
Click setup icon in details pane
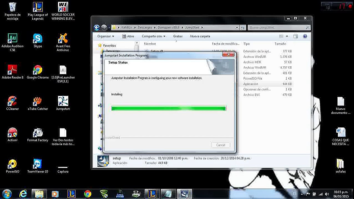[x=103, y=161]
